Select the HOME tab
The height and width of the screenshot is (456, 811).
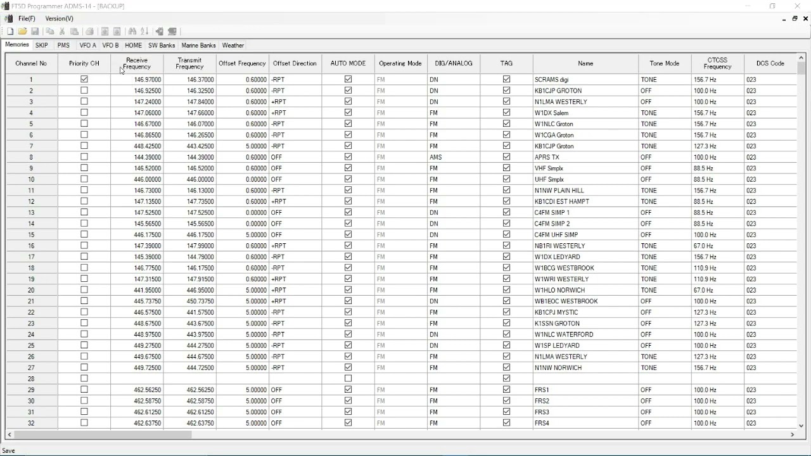133,46
